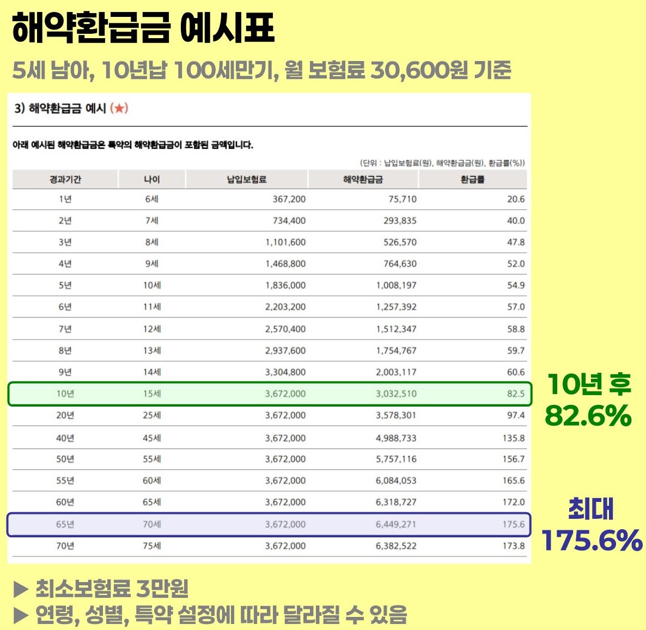
Task: Select the 70년 row age 75세
Action: tap(151, 546)
